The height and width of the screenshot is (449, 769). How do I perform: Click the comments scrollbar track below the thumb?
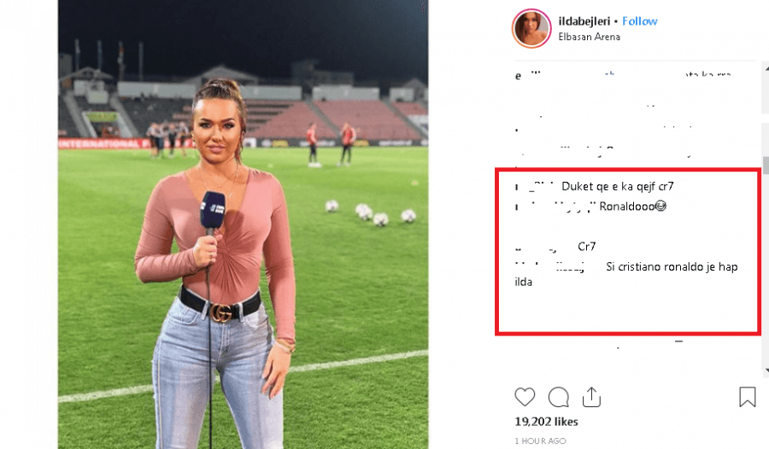point(766,270)
